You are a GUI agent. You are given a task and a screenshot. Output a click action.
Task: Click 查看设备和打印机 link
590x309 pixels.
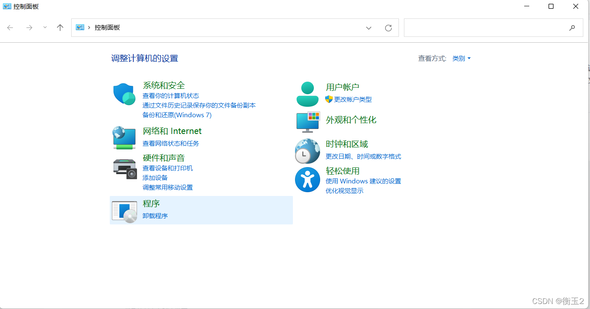[x=168, y=168]
